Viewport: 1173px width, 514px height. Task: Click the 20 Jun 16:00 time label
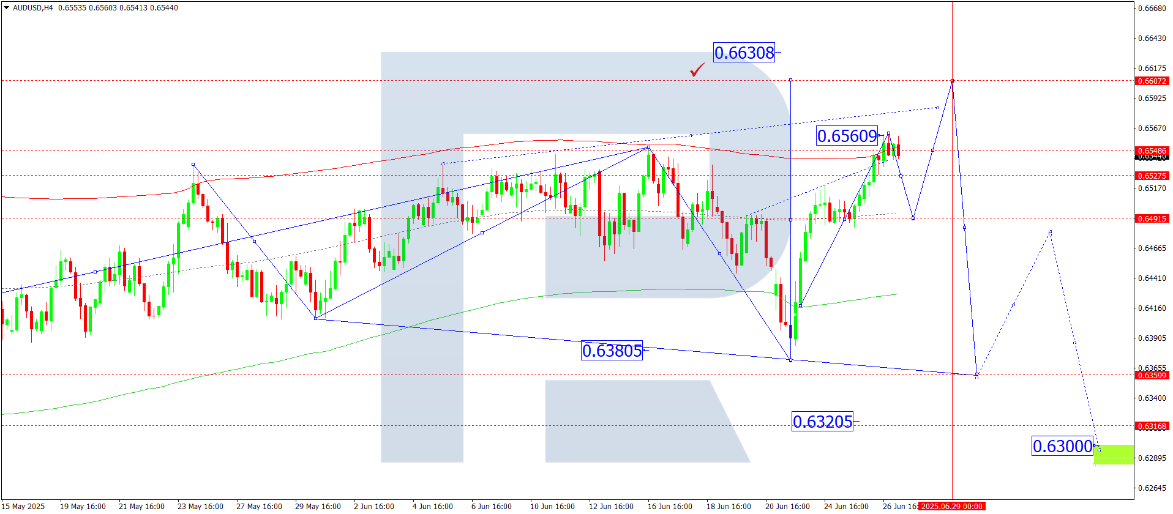click(x=787, y=506)
